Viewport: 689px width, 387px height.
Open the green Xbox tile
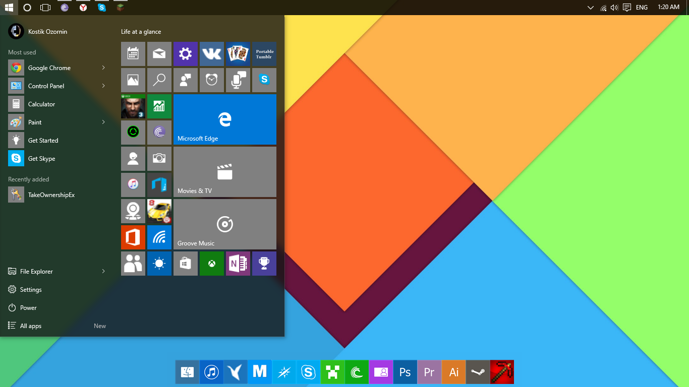click(x=212, y=264)
